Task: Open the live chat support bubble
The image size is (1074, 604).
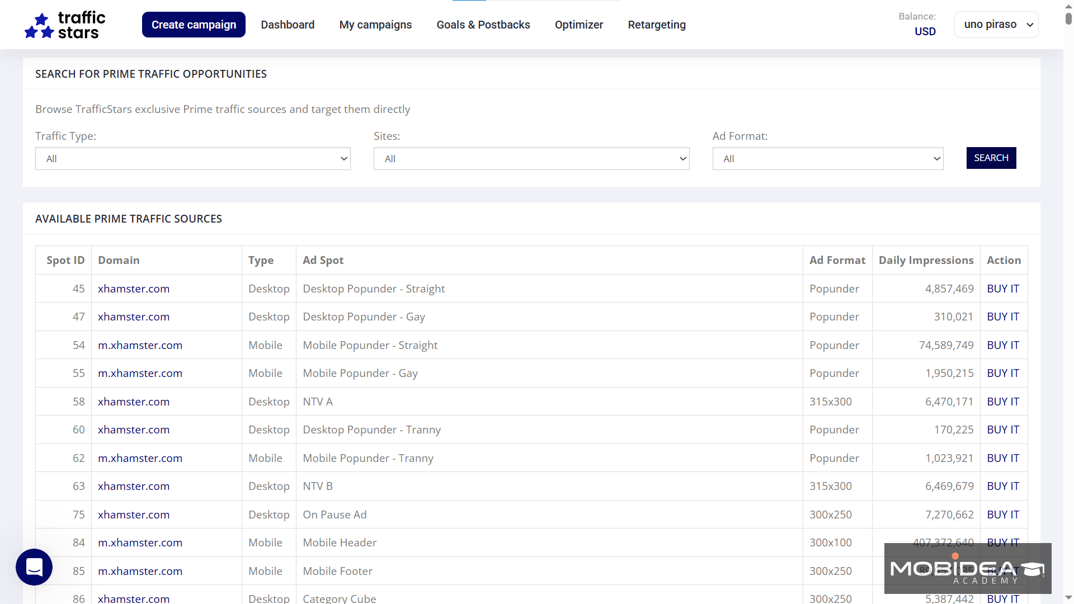Action: coord(34,567)
